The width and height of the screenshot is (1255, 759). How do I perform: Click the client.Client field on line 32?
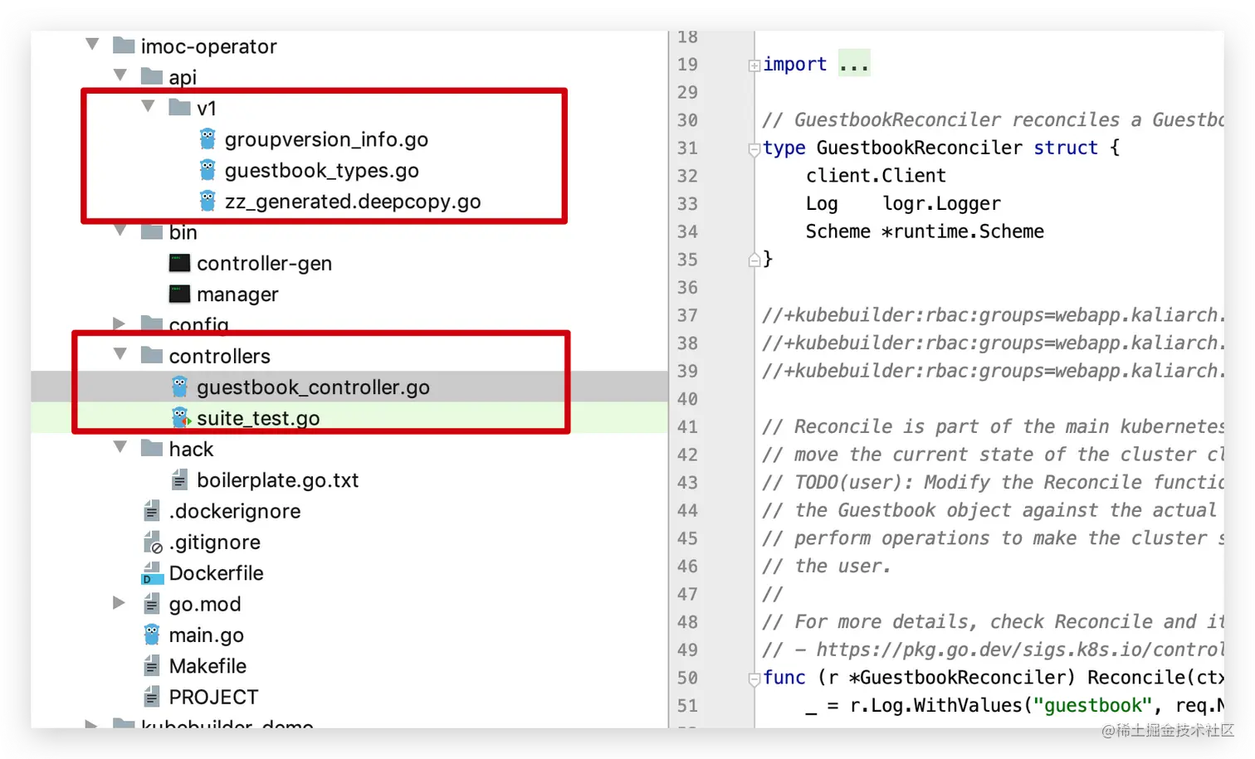[876, 176]
